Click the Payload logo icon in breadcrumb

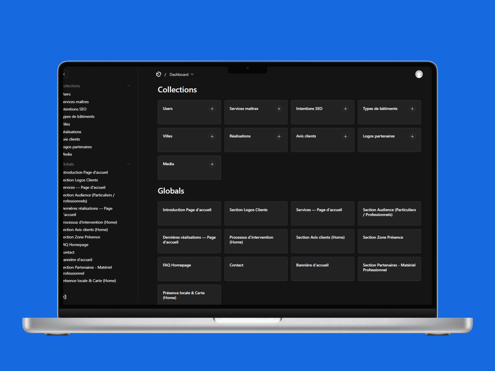(159, 74)
